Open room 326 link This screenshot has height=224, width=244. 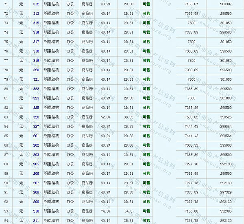tap(36, 117)
